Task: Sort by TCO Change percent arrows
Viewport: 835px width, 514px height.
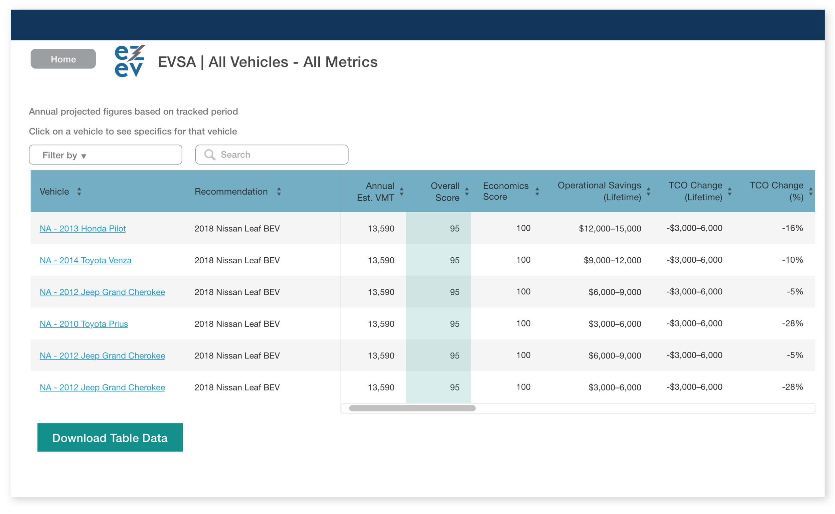Action: (x=811, y=191)
